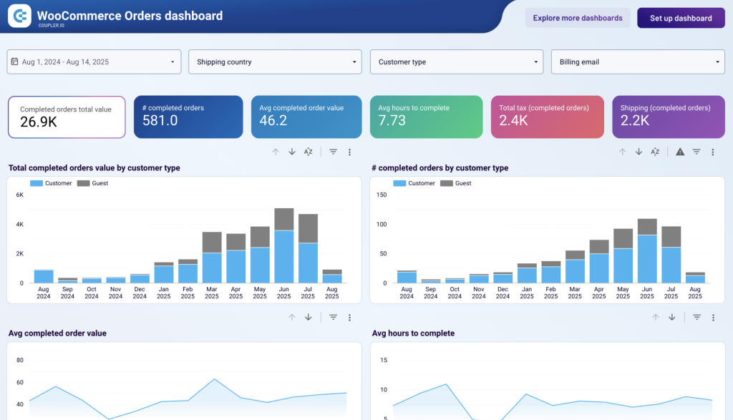Open the filter icon above Total completed orders chart
This screenshot has height=420, width=733.
[333, 152]
